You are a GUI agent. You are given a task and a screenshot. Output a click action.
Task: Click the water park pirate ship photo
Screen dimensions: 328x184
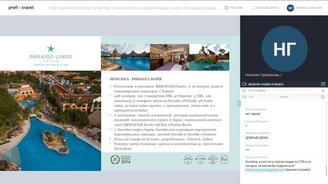coord(209,57)
